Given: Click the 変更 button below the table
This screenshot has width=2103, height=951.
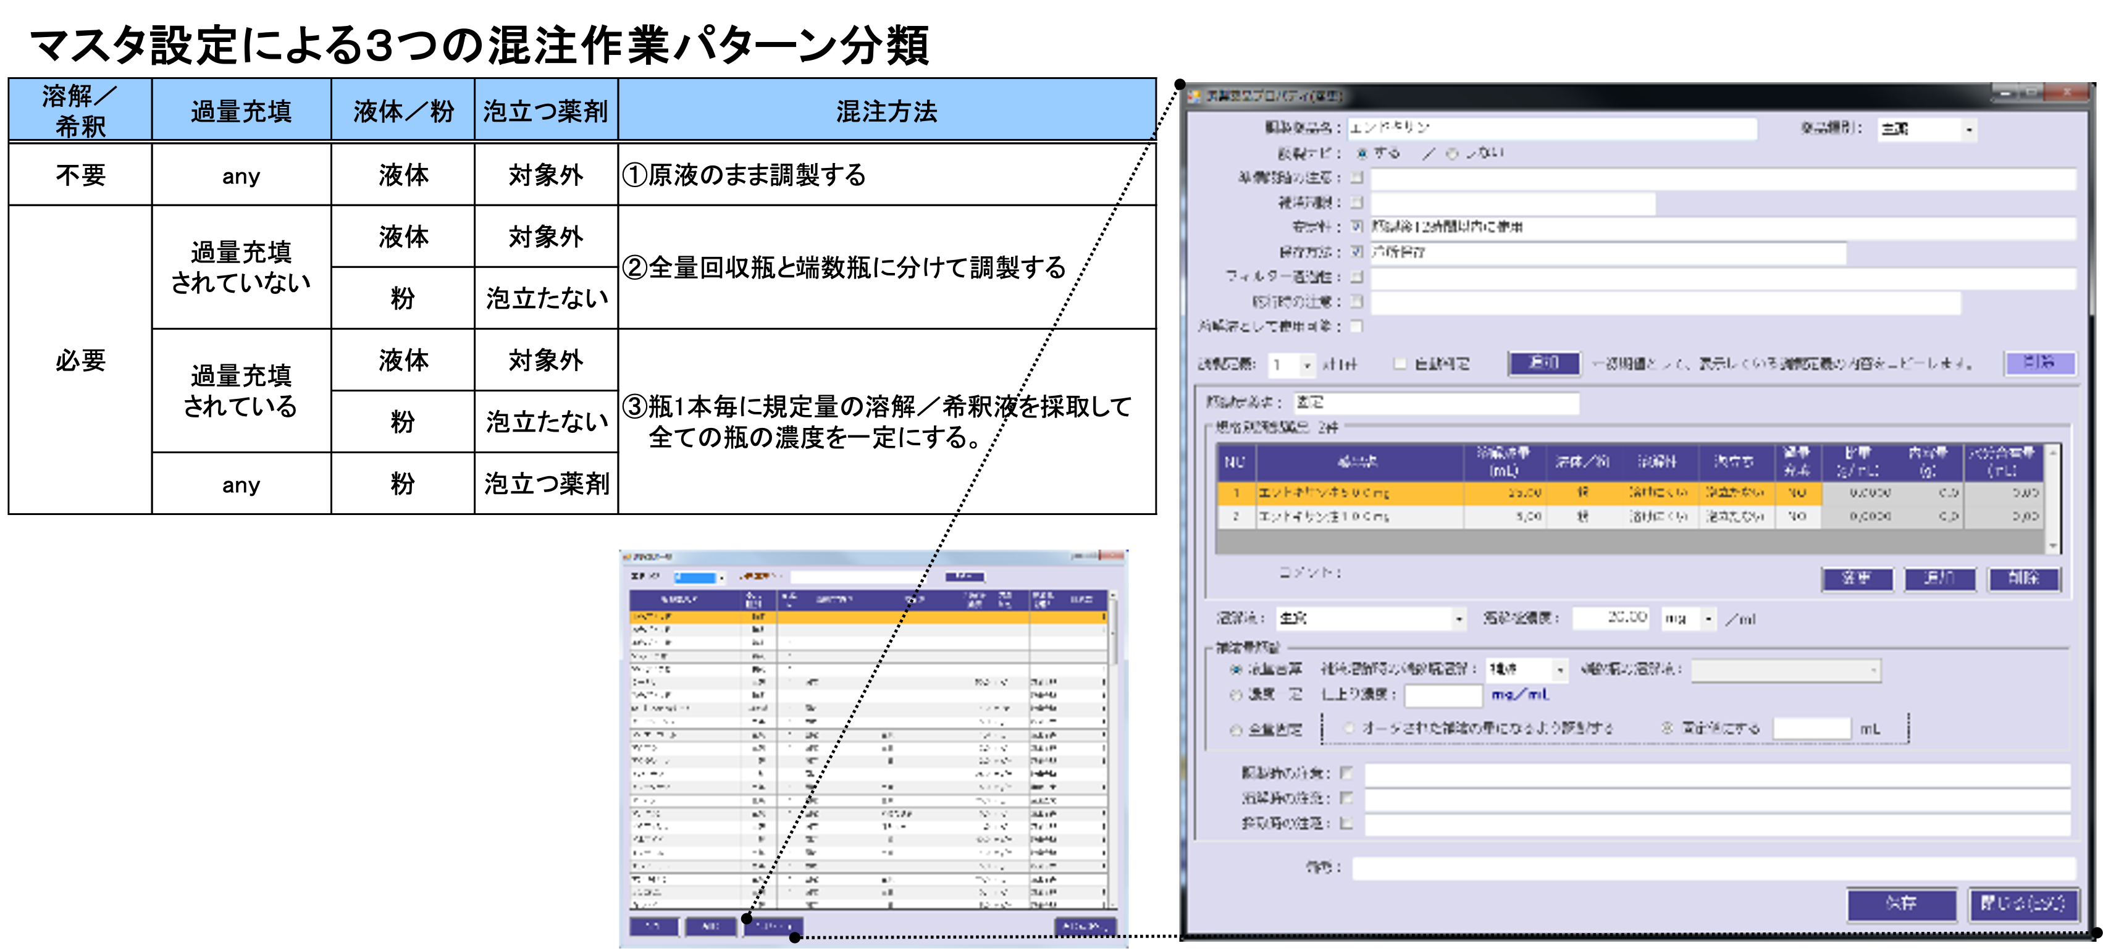Looking at the screenshot, I should coord(1857,579).
